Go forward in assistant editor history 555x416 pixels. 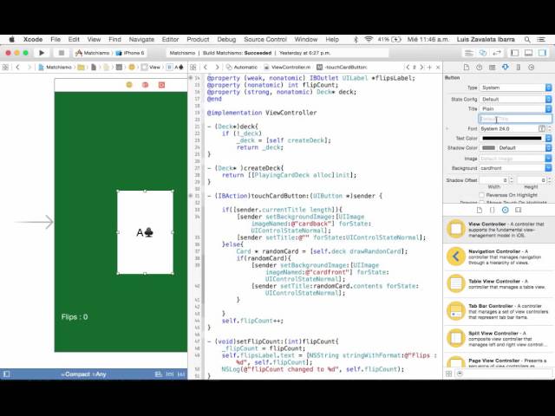pos(217,68)
